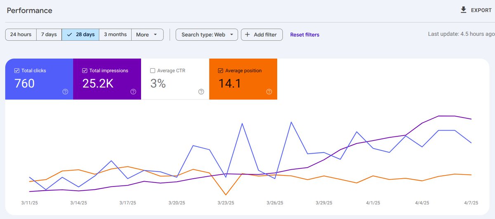Click the Last update: 4.5 hours ago text
The width and height of the screenshot is (495, 219).
coord(461,34)
